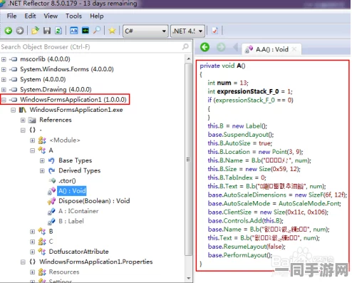This screenshot has height=283, width=352.
Task: Open the Help menu
Action: point(96,16)
